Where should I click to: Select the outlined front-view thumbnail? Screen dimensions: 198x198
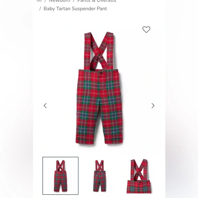coord(60,176)
